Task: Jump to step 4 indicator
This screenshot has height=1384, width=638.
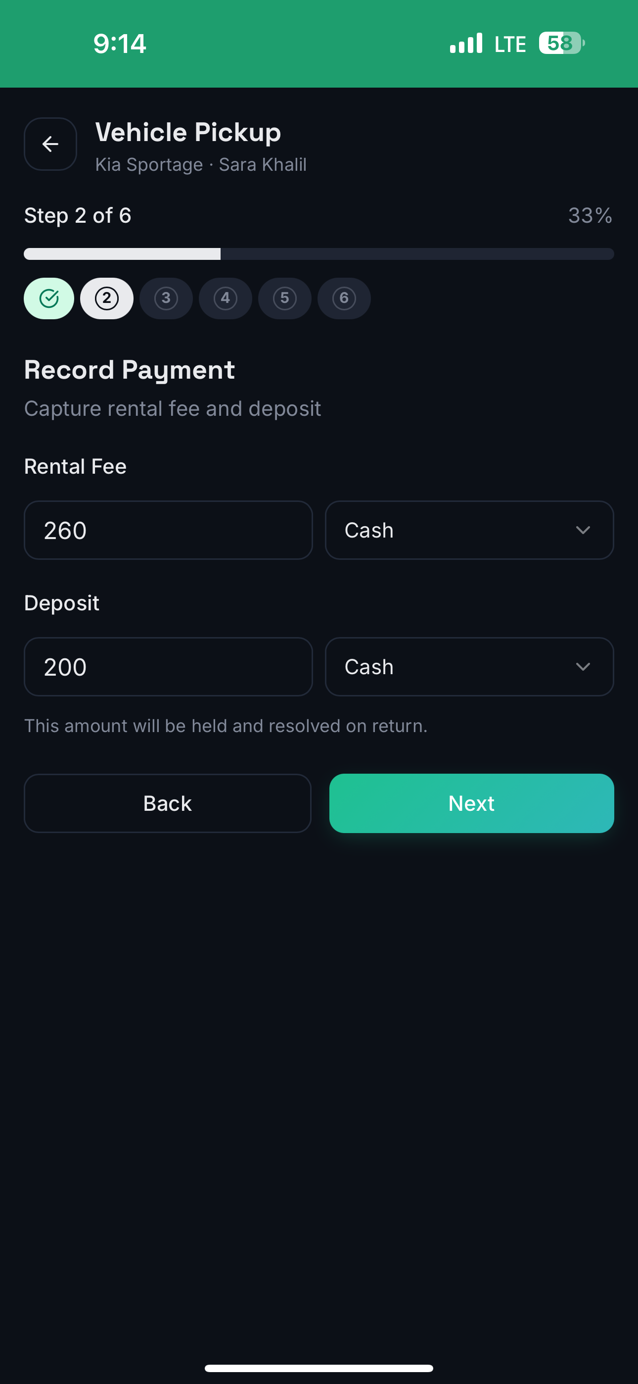Action: (226, 298)
